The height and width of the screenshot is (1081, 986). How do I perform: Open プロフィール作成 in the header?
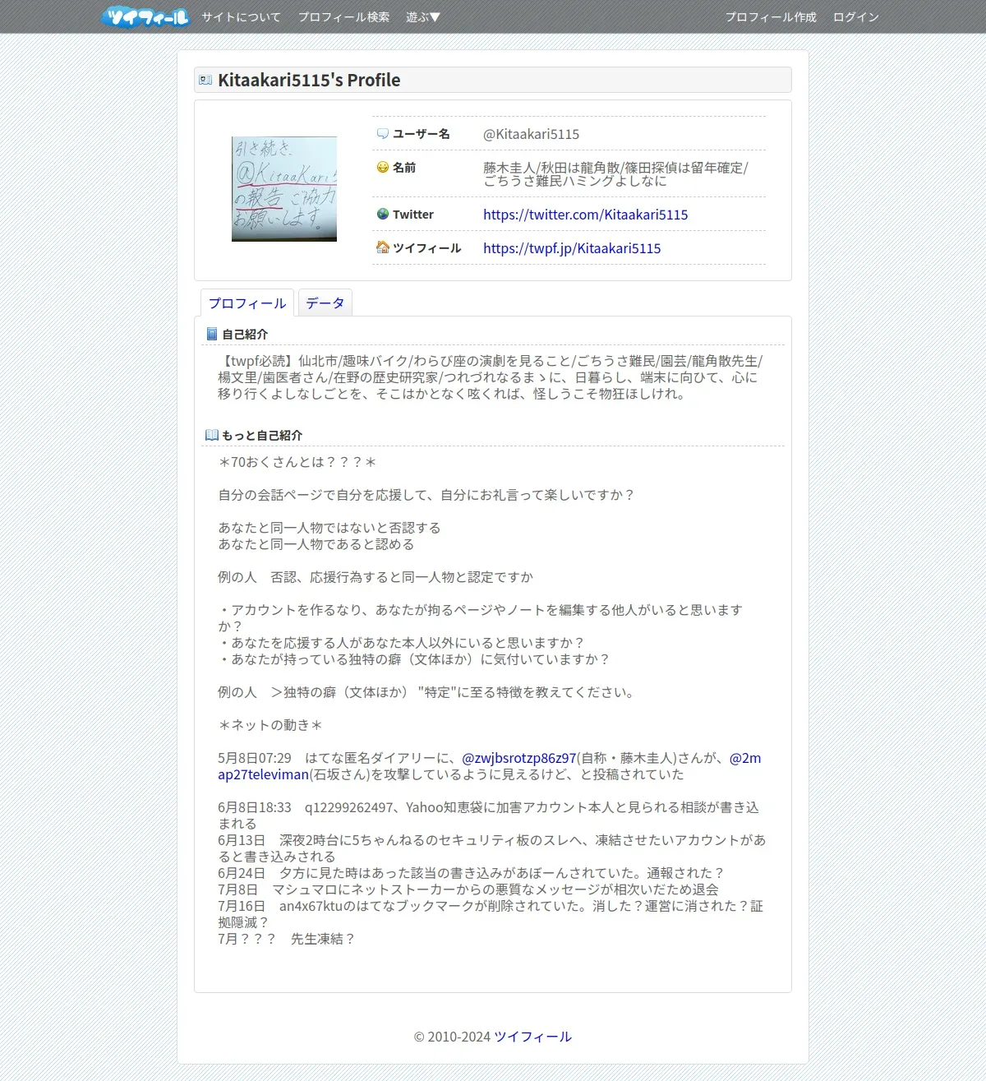[771, 16]
